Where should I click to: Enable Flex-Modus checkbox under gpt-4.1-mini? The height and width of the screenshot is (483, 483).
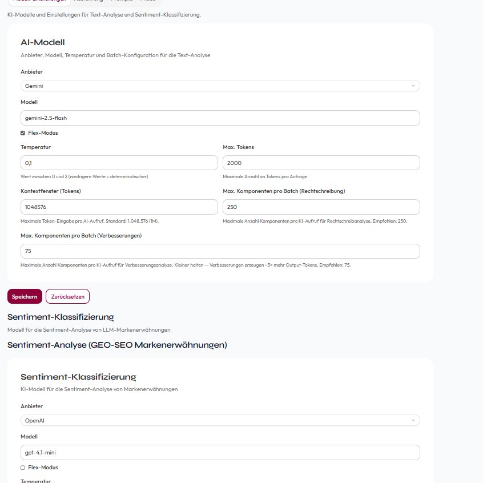23,468
